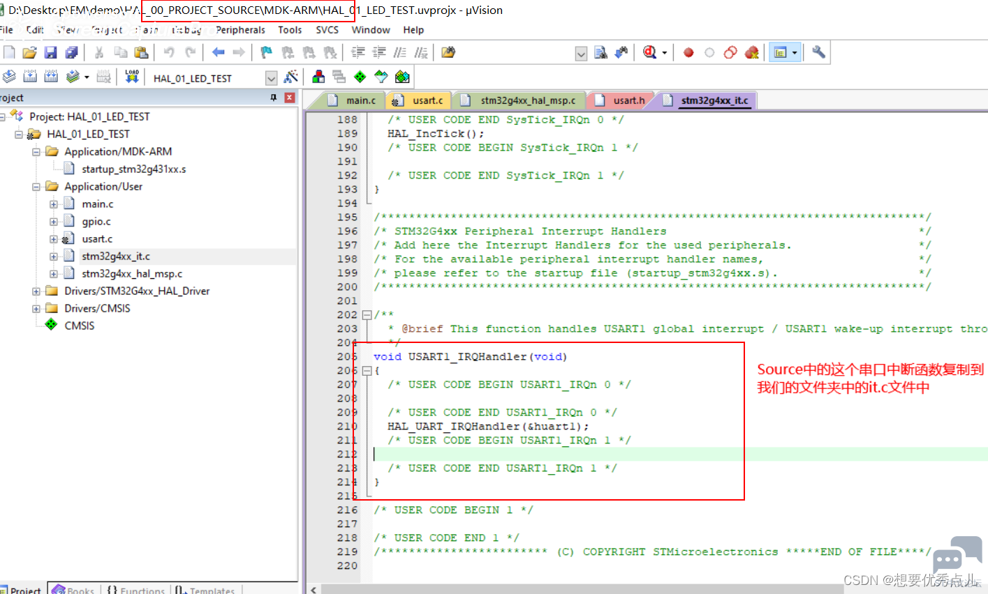Start the debug session icon

pyautogui.click(x=649, y=52)
